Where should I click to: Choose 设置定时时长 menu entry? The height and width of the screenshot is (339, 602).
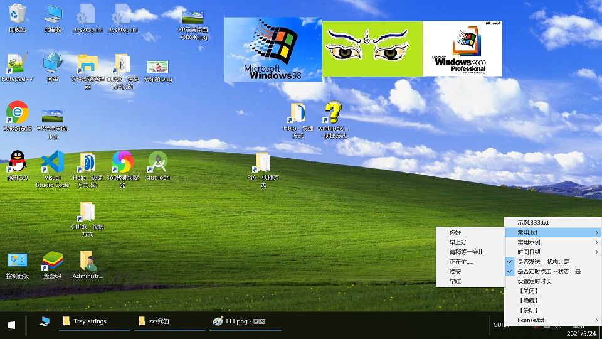click(x=553, y=281)
